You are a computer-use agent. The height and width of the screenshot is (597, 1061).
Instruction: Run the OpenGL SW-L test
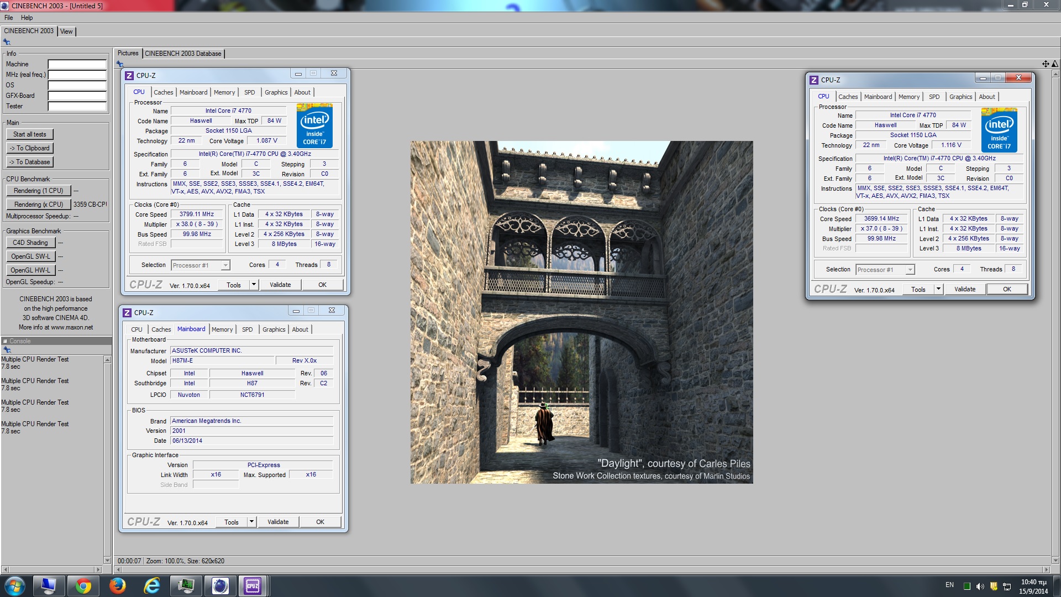coord(30,256)
